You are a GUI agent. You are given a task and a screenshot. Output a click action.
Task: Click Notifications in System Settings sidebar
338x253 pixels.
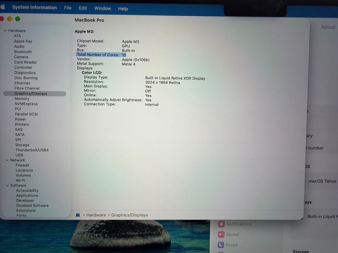pos(239,224)
